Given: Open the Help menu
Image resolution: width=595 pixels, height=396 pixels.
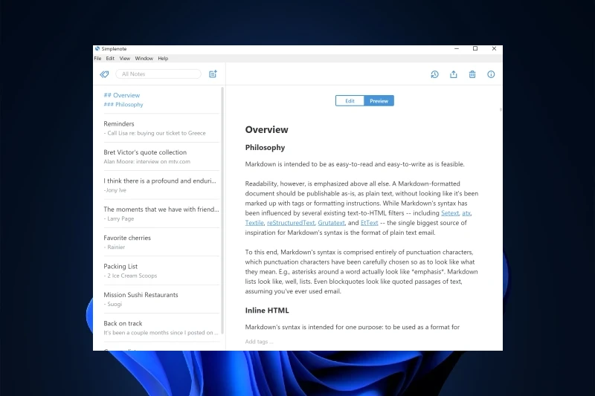Looking at the screenshot, I should (x=163, y=59).
